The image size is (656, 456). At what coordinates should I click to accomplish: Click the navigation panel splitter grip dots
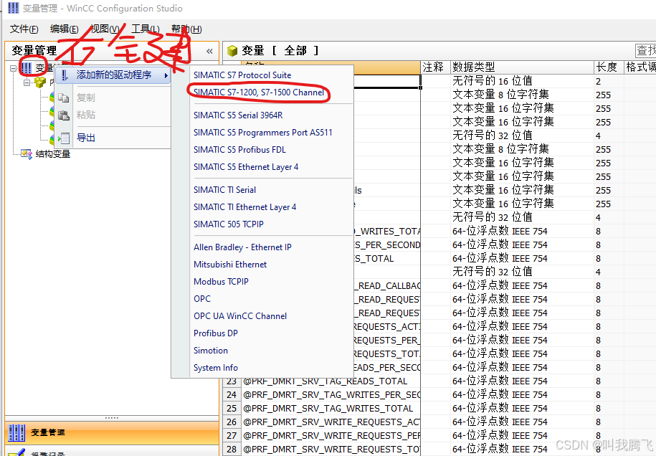(x=112, y=417)
